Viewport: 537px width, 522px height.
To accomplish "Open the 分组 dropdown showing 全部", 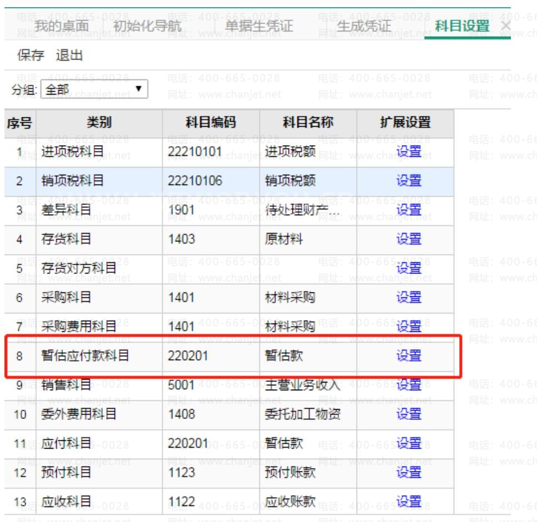I will click(x=94, y=89).
